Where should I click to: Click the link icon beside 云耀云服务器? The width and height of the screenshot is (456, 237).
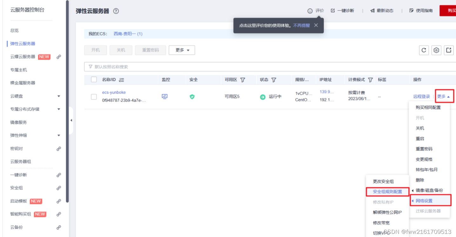(x=59, y=57)
